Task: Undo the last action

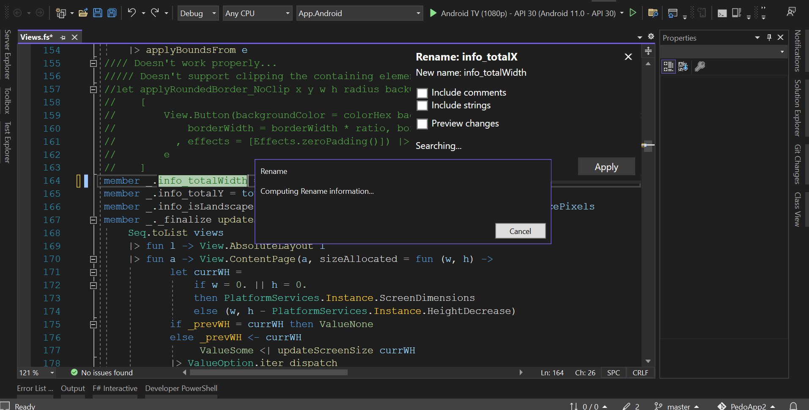Action: 132,13
